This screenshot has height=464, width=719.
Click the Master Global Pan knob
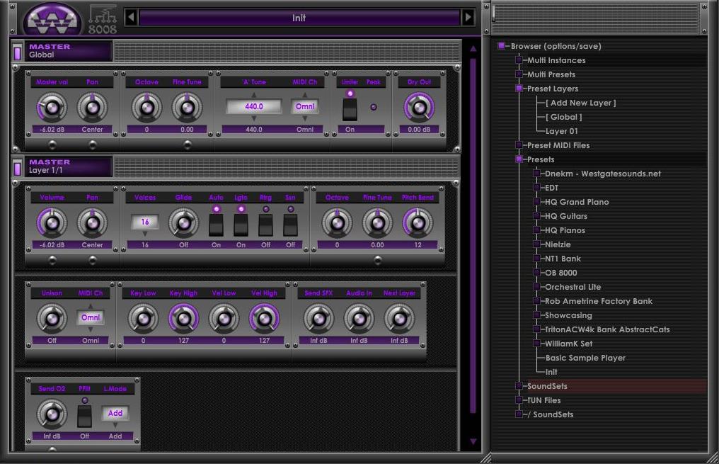tap(92, 108)
